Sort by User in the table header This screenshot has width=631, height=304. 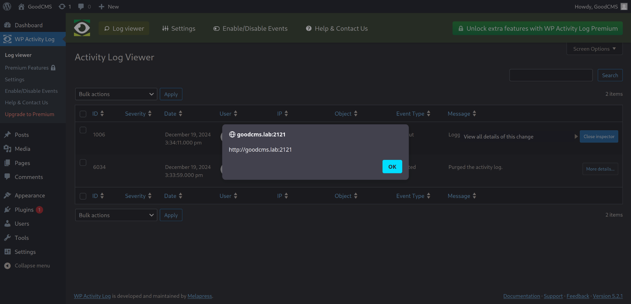pos(228,114)
